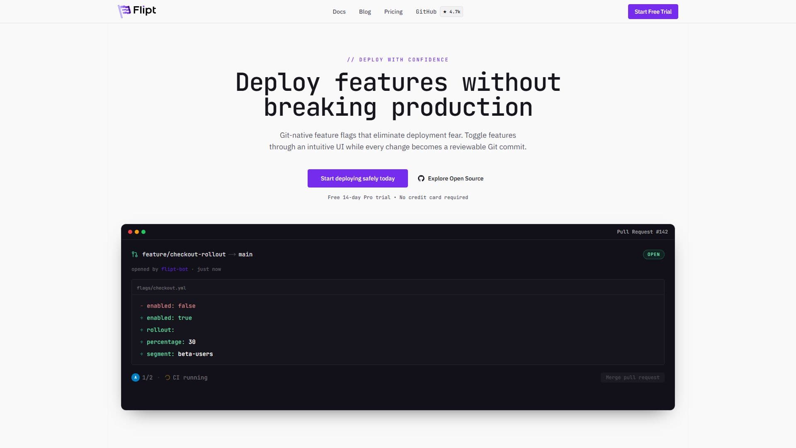This screenshot has width=796, height=448.
Task: Click the OPEN status badge
Action: coord(654,254)
